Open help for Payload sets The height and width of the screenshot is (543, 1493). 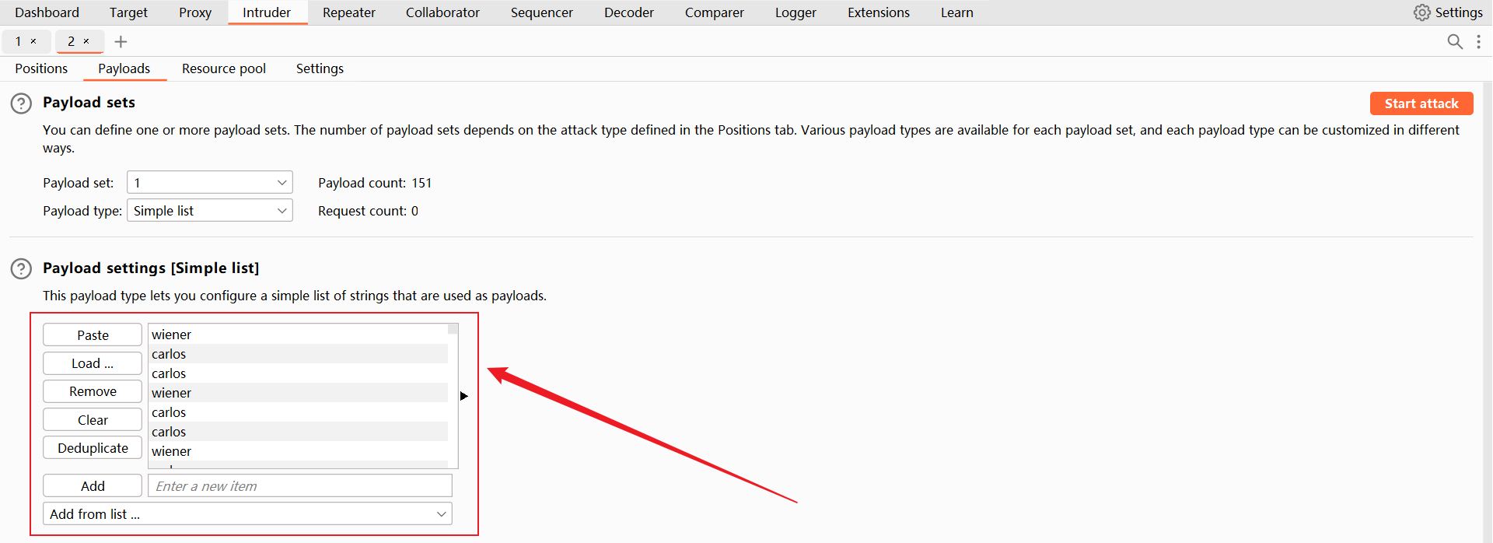click(x=21, y=103)
